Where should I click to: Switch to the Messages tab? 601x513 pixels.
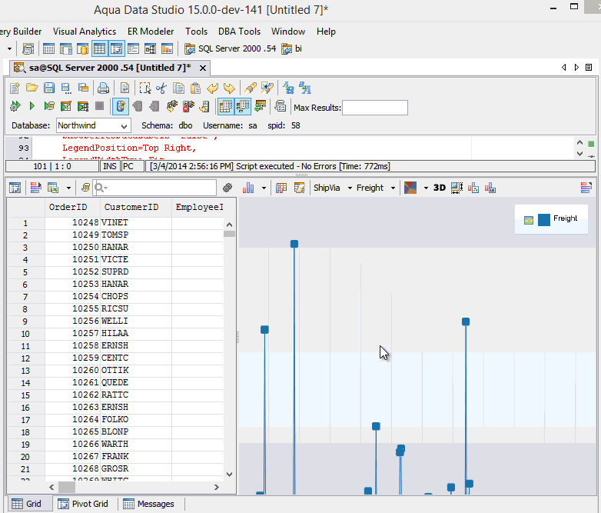(149, 504)
